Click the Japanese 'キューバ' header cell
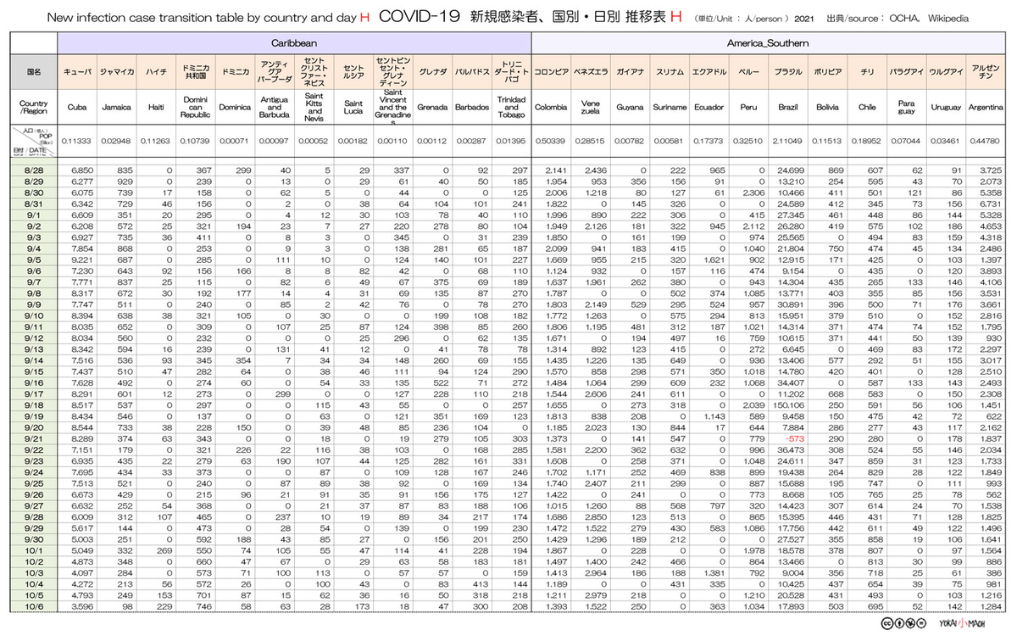Image resolution: width=1017 pixels, height=636 pixels. coord(77,73)
